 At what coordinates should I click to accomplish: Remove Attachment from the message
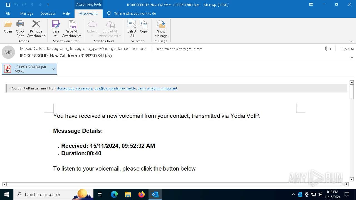pyautogui.click(x=36, y=29)
